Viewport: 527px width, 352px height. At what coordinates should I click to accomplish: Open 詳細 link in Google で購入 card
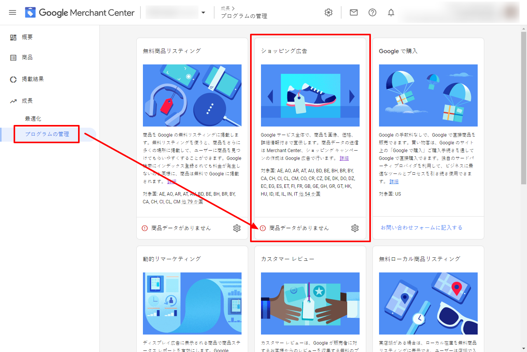pos(394,182)
